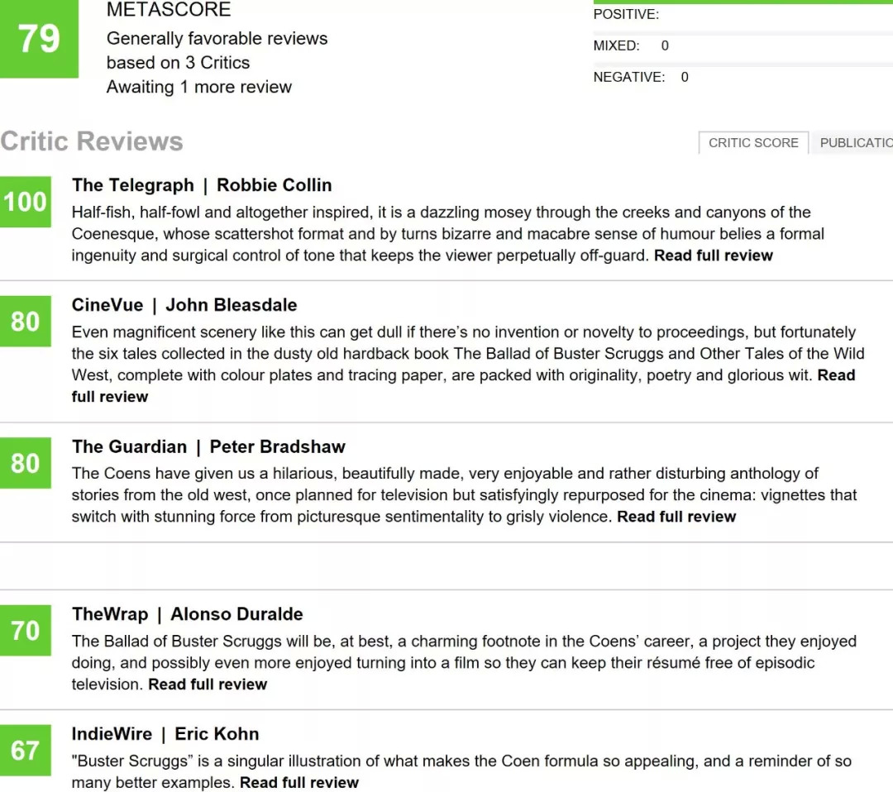Click the green 79 Metascore badge
This screenshot has width=893, height=792.
[x=39, y=39]
